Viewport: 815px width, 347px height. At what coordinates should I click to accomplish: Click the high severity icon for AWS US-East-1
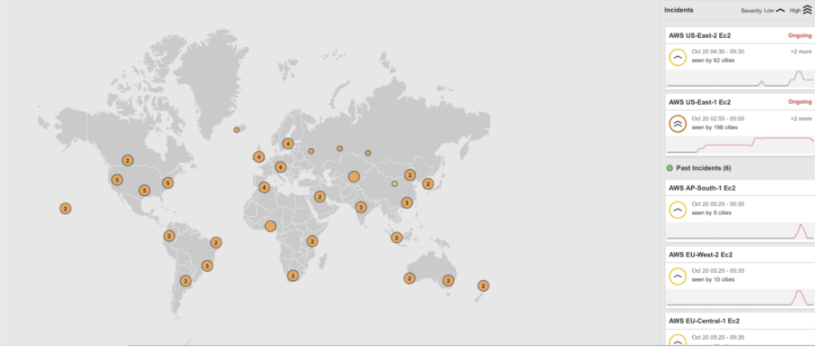tap(678, 124)
